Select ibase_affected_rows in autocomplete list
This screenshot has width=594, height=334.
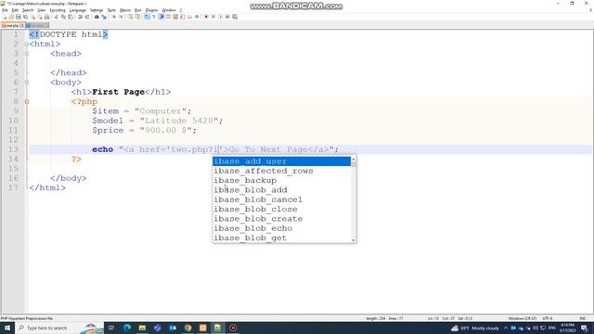pyautogui.click(x=282, y=171)
